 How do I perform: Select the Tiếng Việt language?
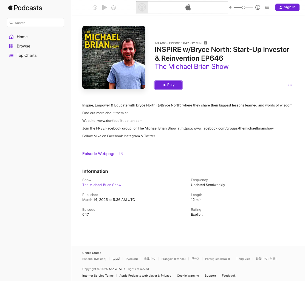pos(243,259)
